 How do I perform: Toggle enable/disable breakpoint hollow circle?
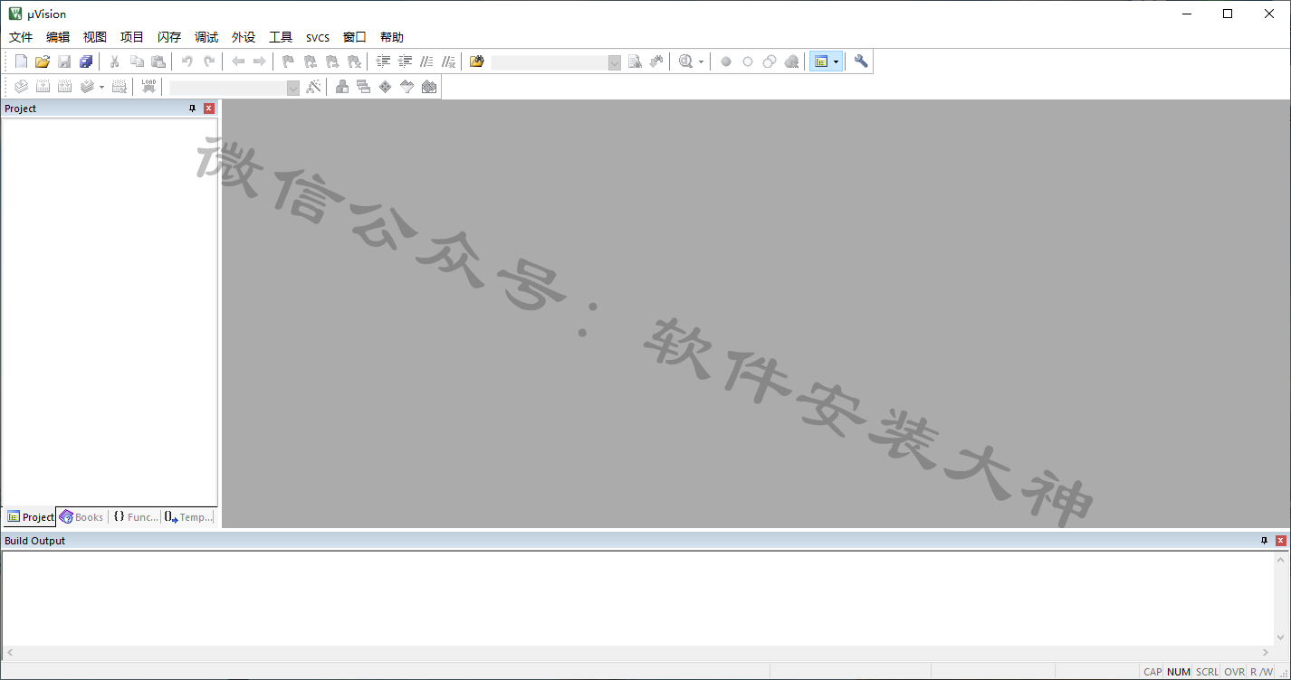[x=748, y=61]
